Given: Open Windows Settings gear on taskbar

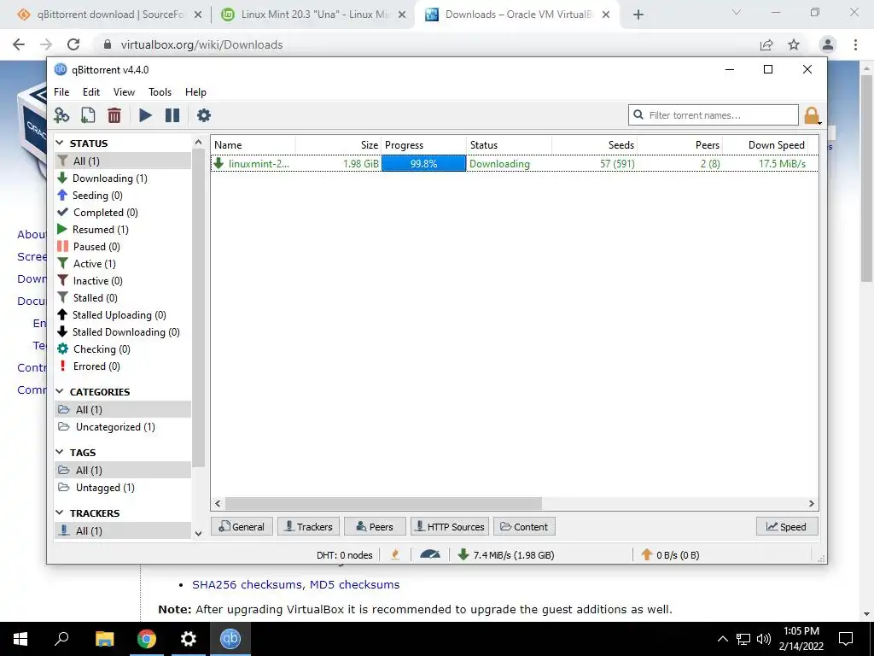Looking at the screenshot, I should click(x=189, y=639).
